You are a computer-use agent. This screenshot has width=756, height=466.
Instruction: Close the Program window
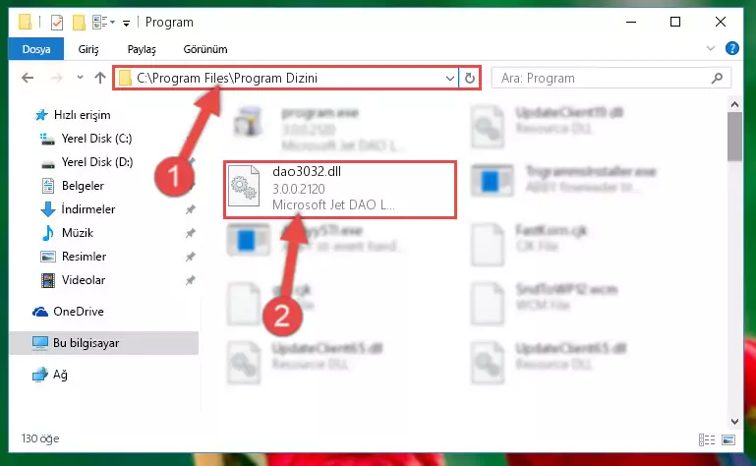click(721, 23)
